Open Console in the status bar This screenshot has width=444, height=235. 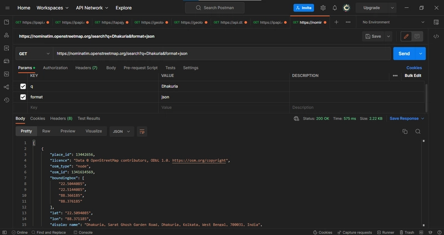click(x=83, y=232)
